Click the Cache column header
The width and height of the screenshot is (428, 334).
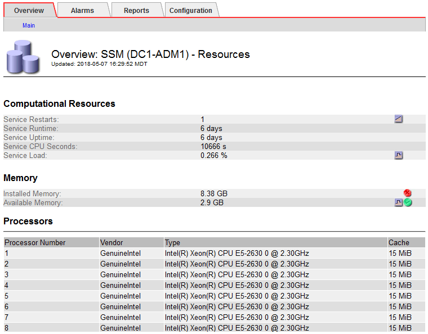(399, 243)
